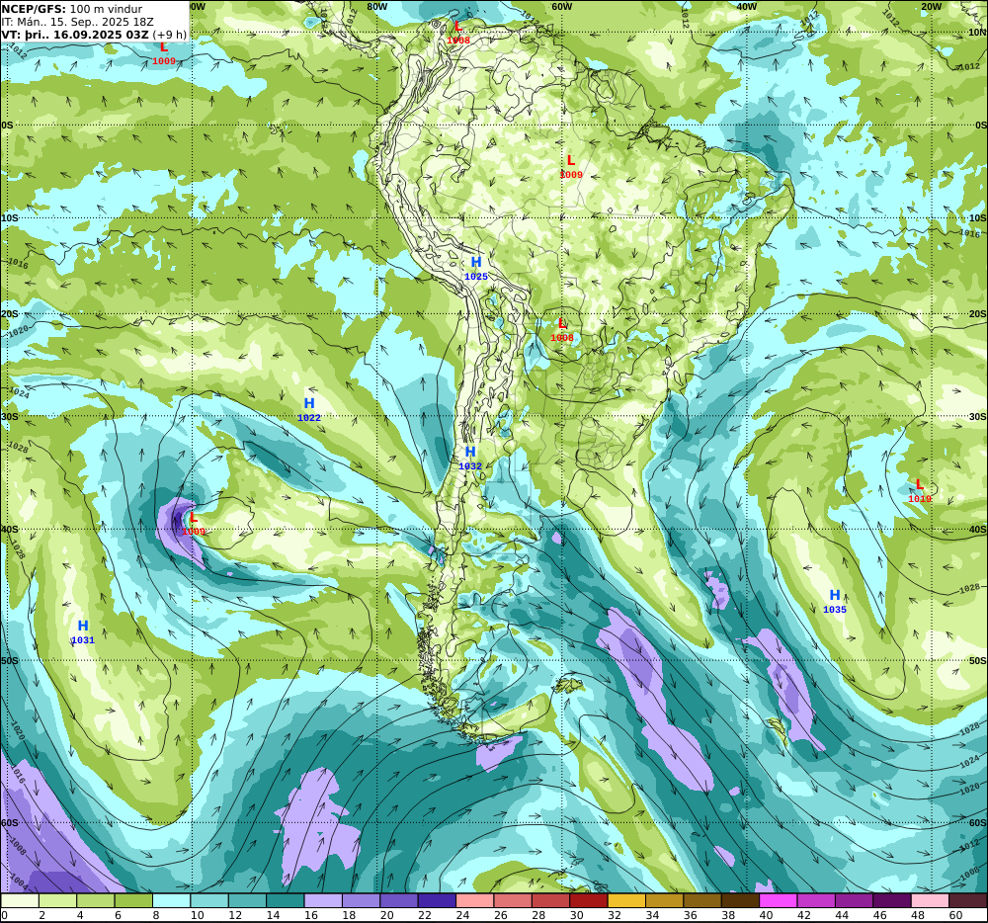988x923 pixels.
Task: Click the legend value 60
Action: 955,915
